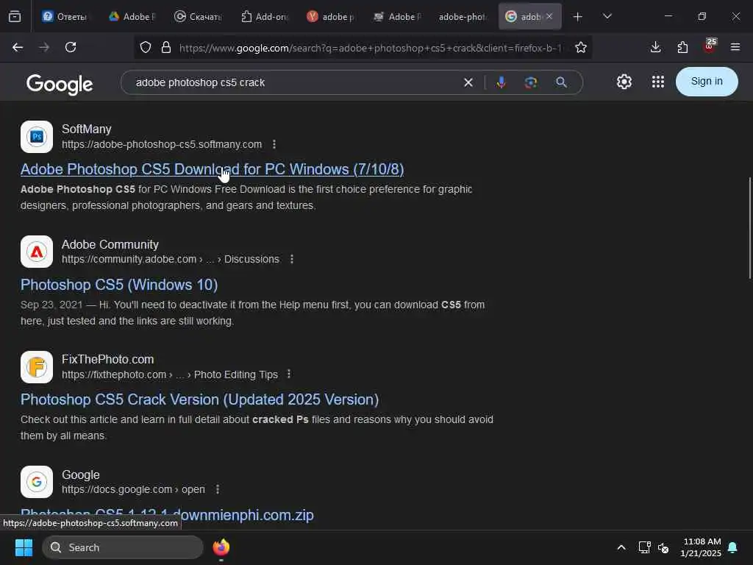Open notifications bell icon

tap(733, 547)
